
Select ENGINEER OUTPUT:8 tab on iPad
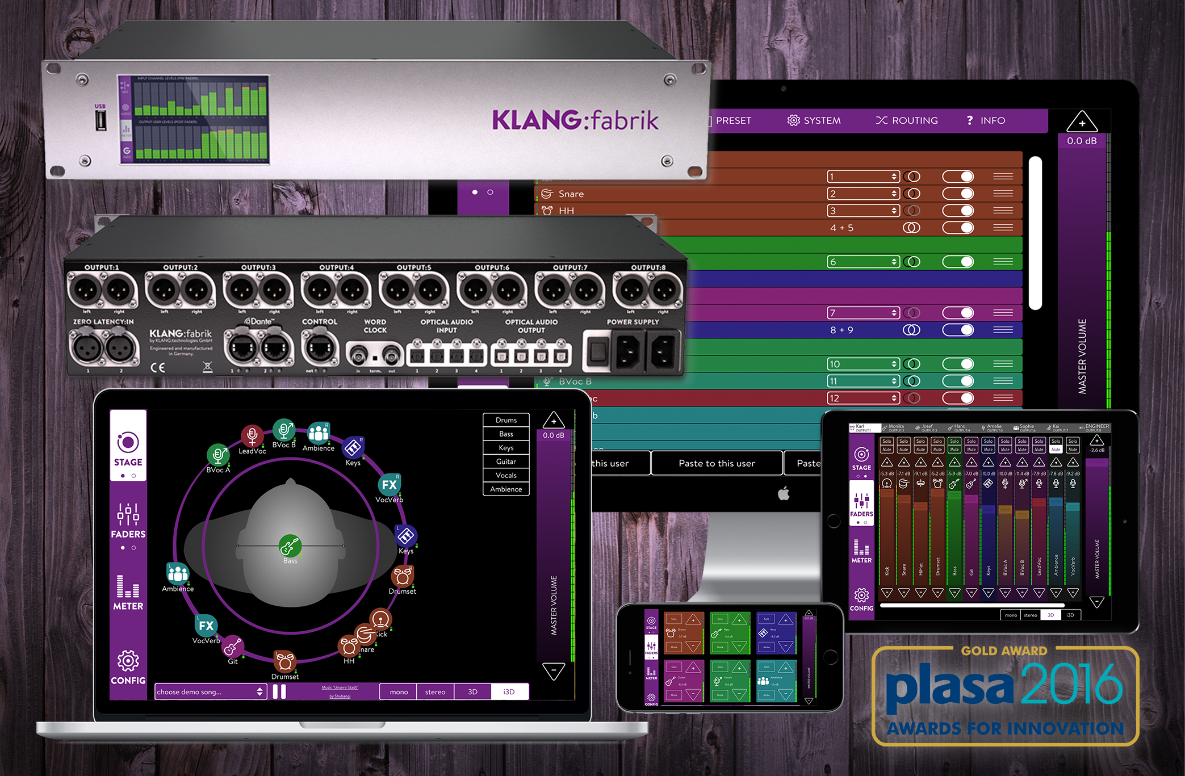point(1094,427)
